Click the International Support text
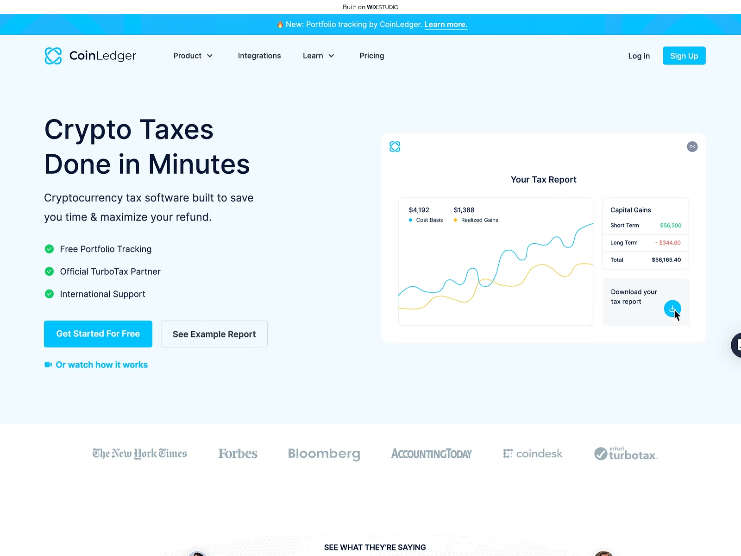 coord(102,294)
